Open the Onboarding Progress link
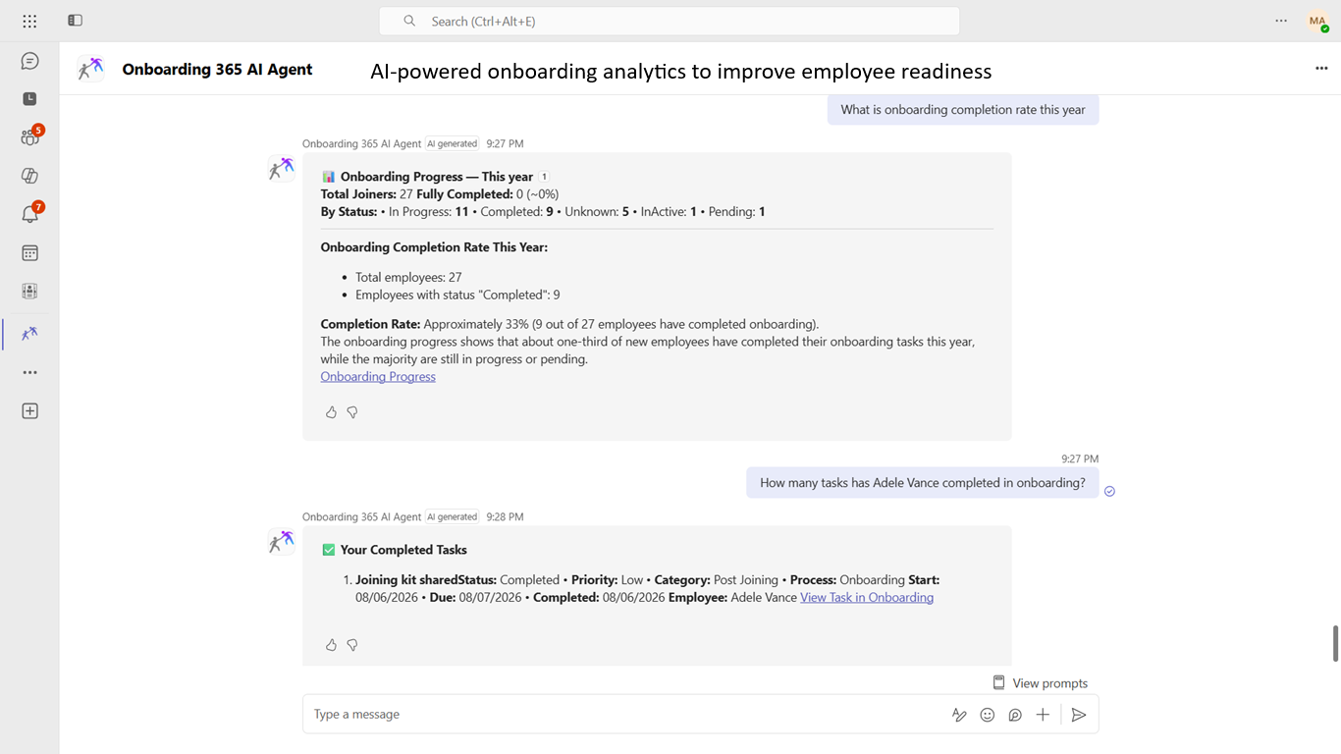The image size is (1341, 754). point(378,376)
